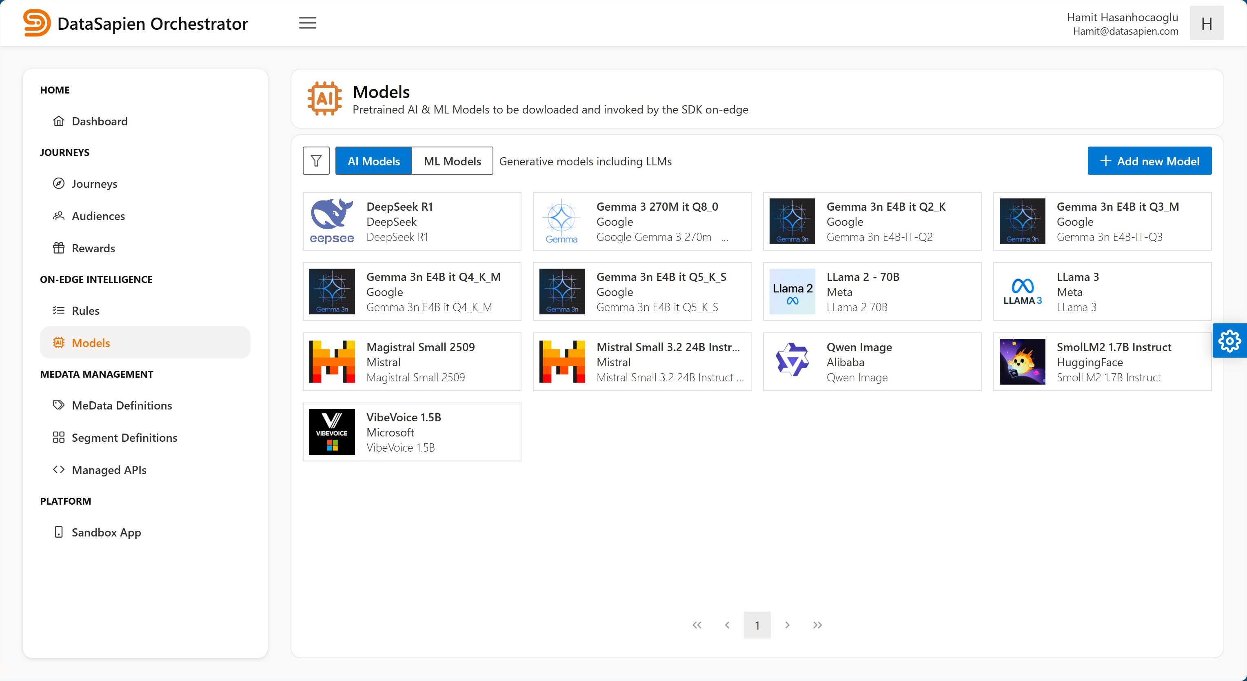The image size is (1247, 681).
Task: Go to the first page arrows
Action: tap(697, 625)
